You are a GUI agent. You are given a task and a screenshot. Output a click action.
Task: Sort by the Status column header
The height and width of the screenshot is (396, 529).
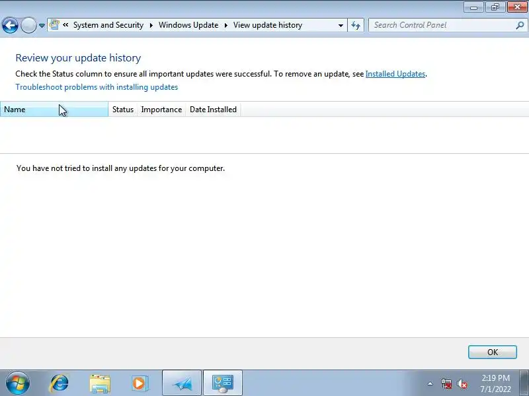(x=123, y=110)
